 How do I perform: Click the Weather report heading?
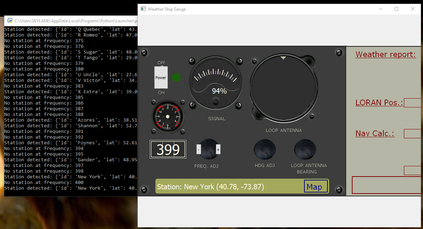[385, 54]
